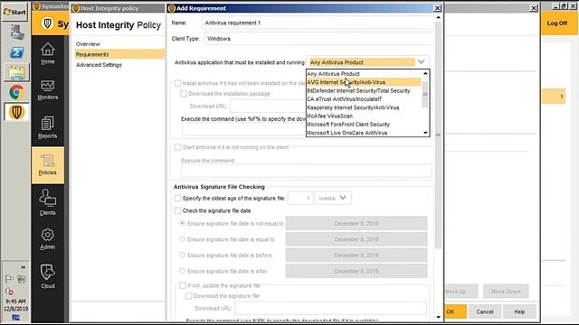This screenshot has height=325, width=579.
Task: Close the Host Integrity policy window
Action: click(534, 8)
